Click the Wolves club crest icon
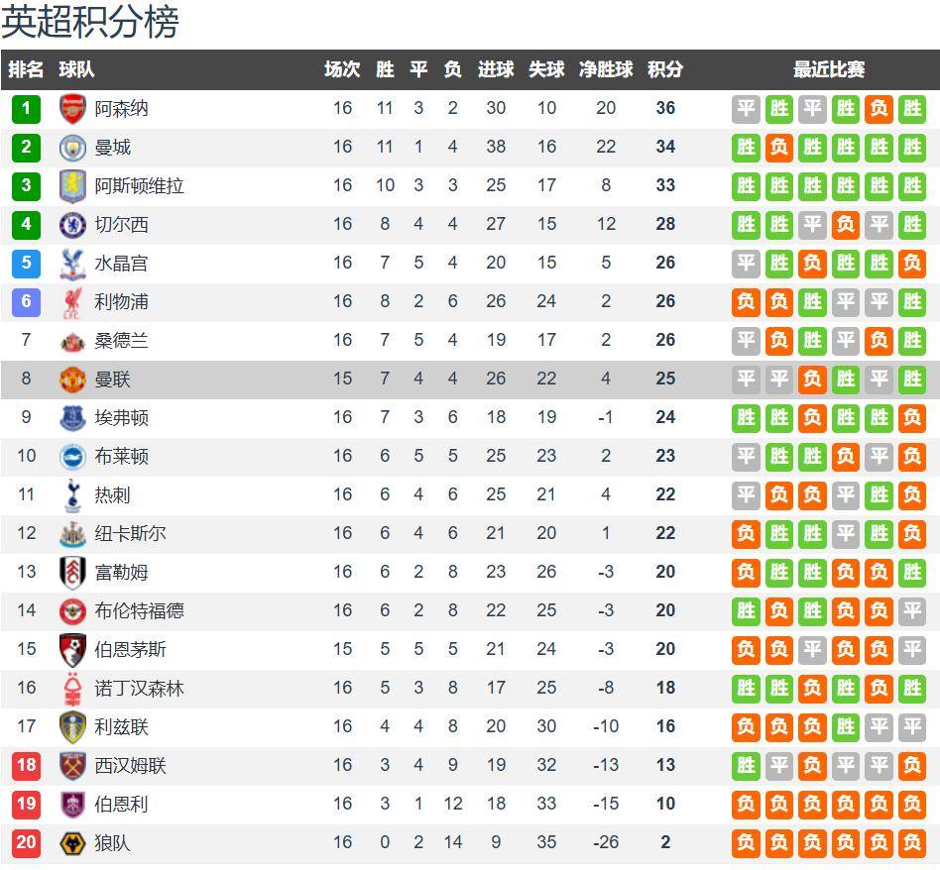Screen dimensions: 940x870 point(73,842)
